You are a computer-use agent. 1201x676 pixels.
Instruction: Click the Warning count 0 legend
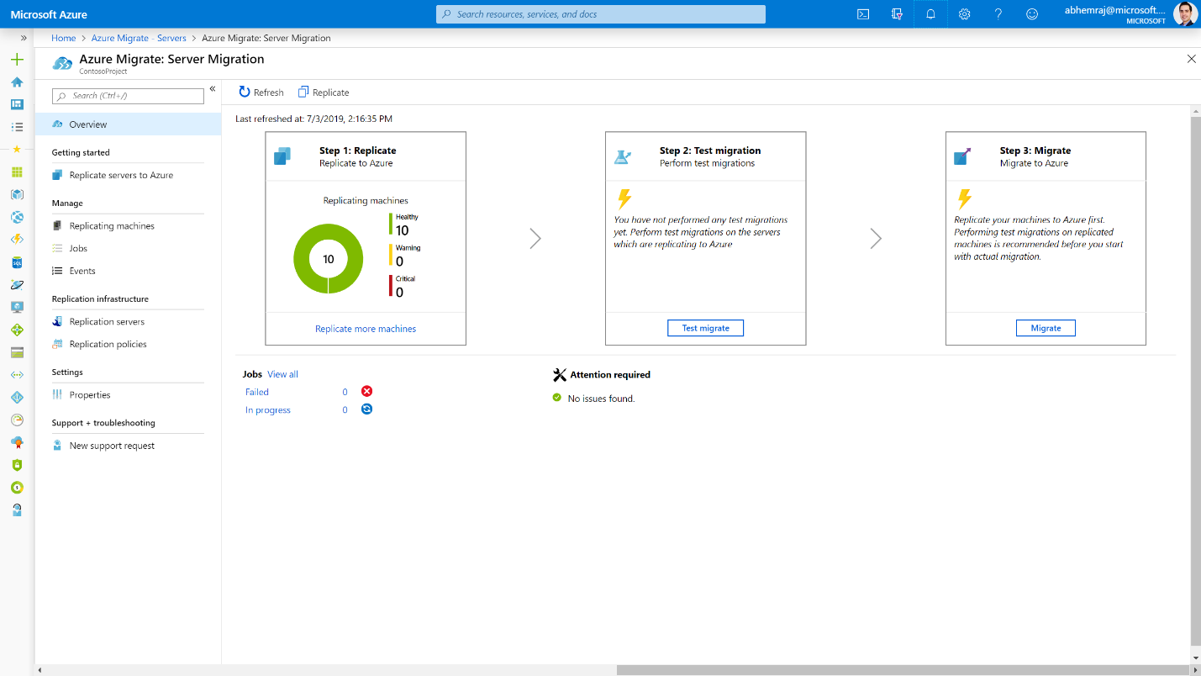point(404,256)
